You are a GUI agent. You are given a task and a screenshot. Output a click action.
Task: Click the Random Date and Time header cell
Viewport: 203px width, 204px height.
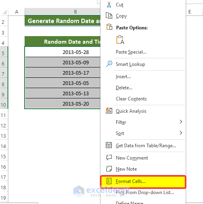(63, 41)
